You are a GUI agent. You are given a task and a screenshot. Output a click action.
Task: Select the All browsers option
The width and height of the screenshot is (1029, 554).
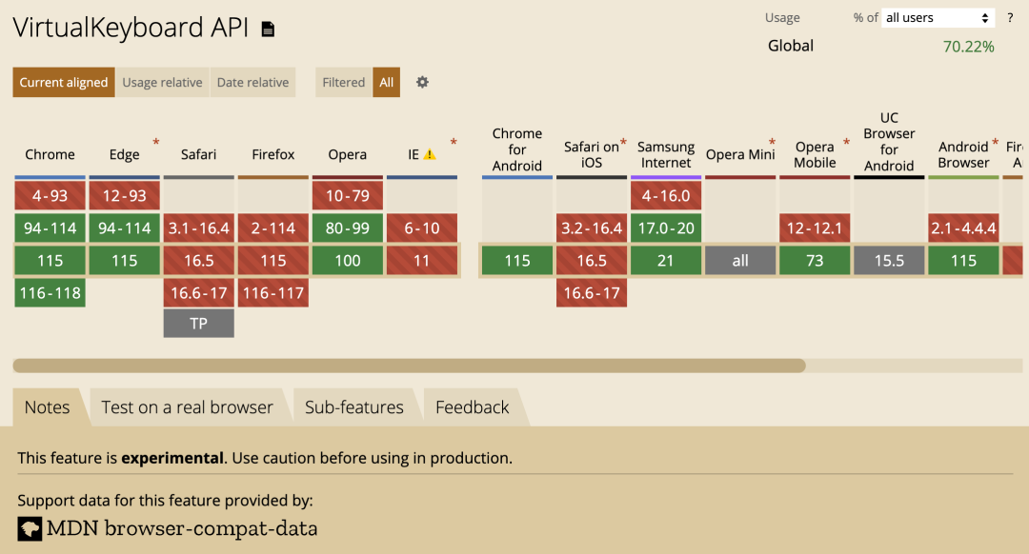tap(387, 82)
